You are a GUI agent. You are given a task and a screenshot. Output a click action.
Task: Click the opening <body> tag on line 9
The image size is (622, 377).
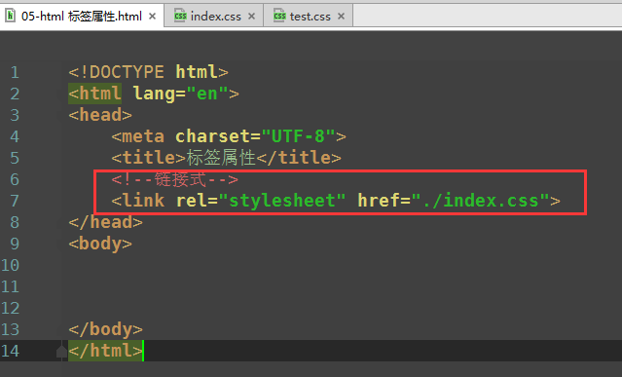click(x=100, y=244)
